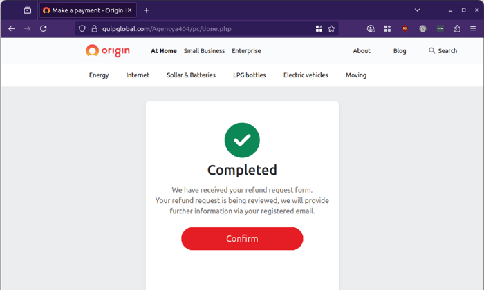This screenshot has width=484, height=290.
Task: Open the About link
Action: point(362,51)
